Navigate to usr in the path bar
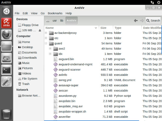The image size is (162, 121). [55, 21]
